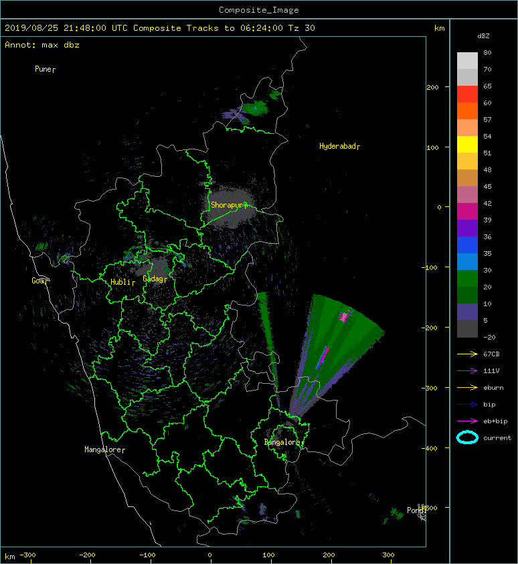Select the eburn arrow legend symbol

[467, 388]
